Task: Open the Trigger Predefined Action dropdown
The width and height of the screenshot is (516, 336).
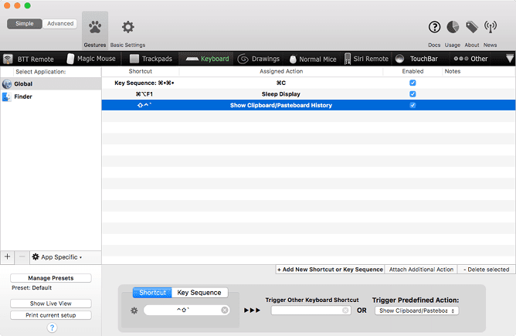Action: point(416,311)
